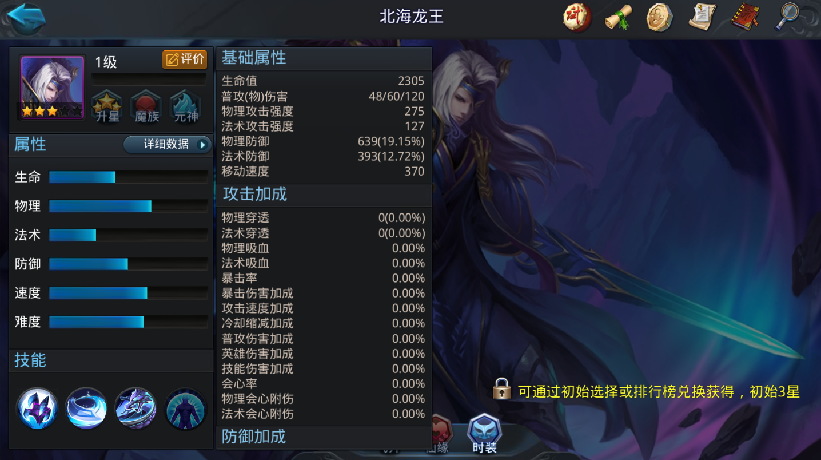
Task: Click the 评价 review button
Action: (185, 60)
